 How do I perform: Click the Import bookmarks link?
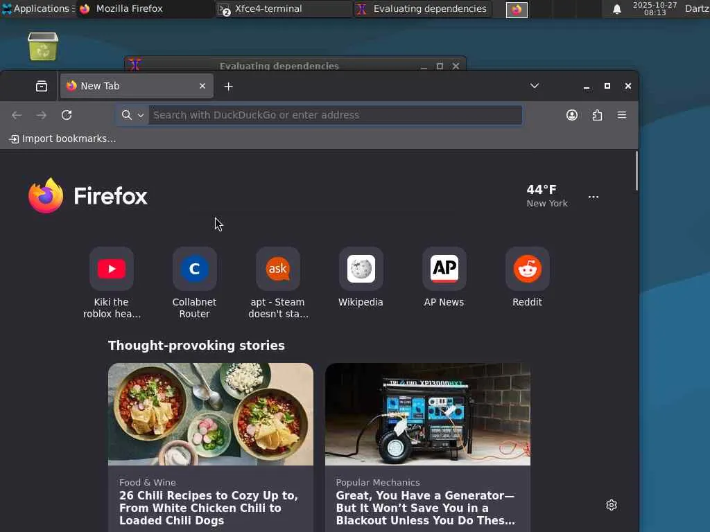coord(63,139)
